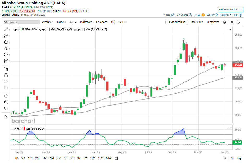The width and height of the screenshot is (246, 167).
Task: Open Full Screen Chart
Action: click(x=230, y=10)
